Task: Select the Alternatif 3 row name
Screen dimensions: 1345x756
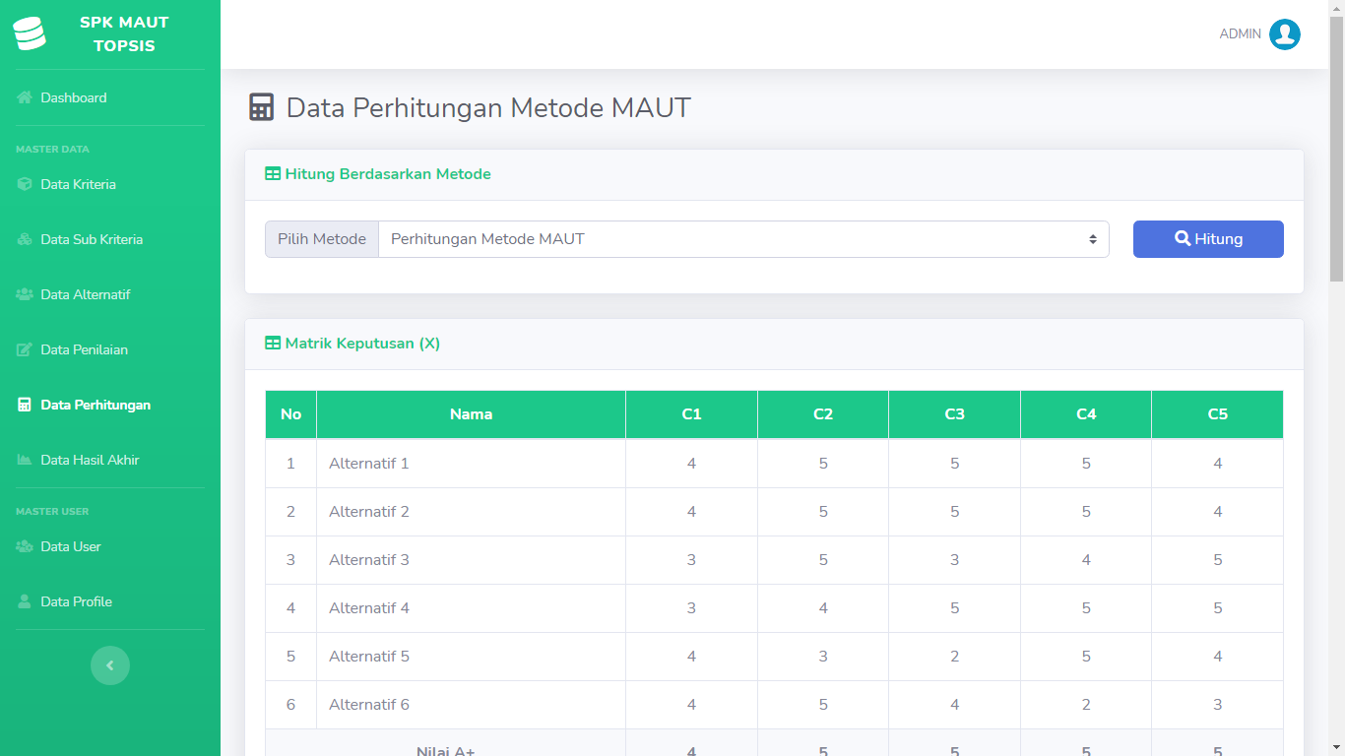Action: click(369, 560)
